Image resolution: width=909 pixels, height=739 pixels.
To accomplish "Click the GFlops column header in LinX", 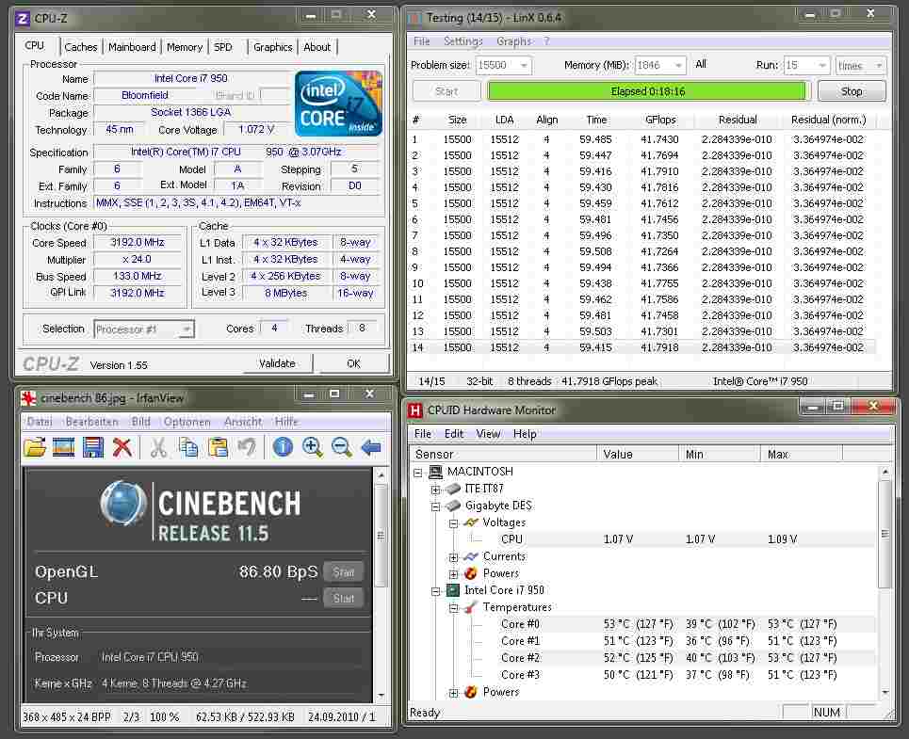I will 660,120.
